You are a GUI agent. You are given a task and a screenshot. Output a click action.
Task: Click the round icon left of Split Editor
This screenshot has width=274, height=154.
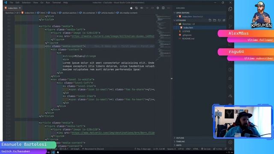pyautogui.click(x=158, y=8)
